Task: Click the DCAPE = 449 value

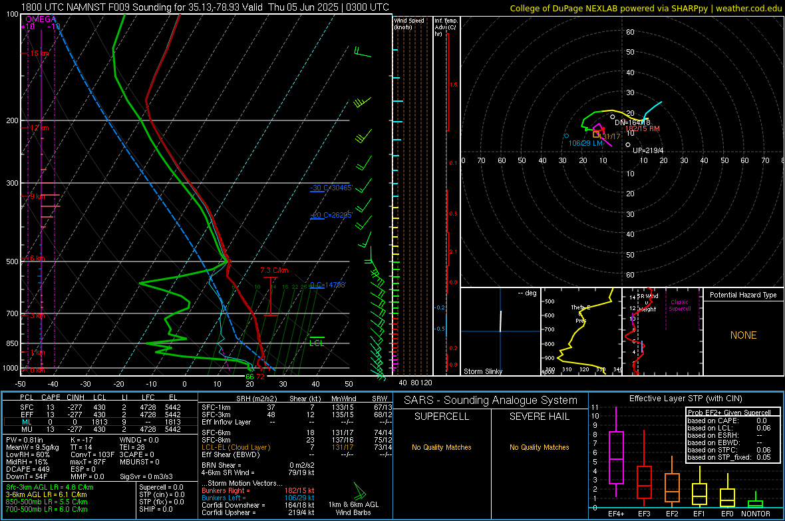Action: 28,469
